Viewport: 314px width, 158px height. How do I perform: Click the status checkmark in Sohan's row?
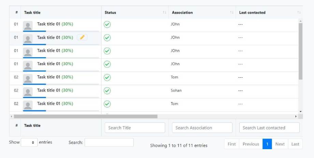[107, 91]
